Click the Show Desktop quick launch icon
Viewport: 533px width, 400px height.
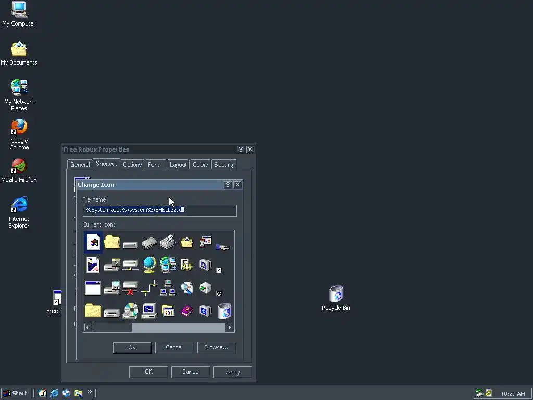tap(43, 393)
